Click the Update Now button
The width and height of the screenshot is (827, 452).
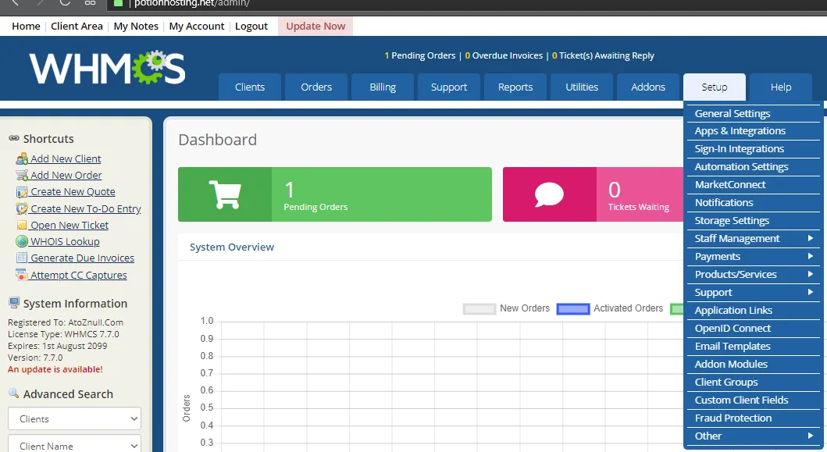click(315, 26)
